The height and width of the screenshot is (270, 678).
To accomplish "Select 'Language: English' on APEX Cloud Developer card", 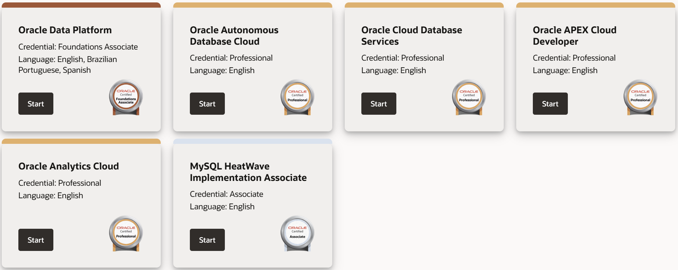I will [x=565, y=70].
